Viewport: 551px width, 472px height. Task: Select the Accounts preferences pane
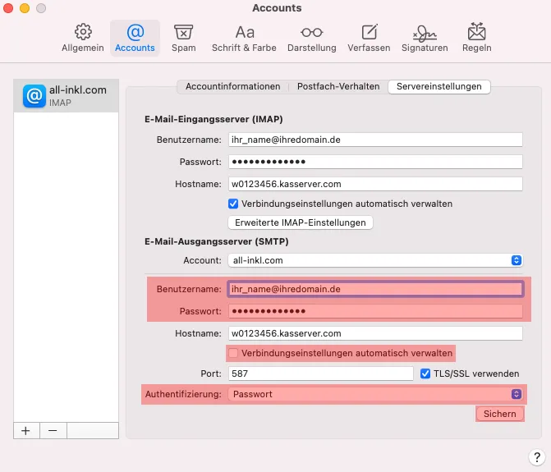[x=135, y=38]
